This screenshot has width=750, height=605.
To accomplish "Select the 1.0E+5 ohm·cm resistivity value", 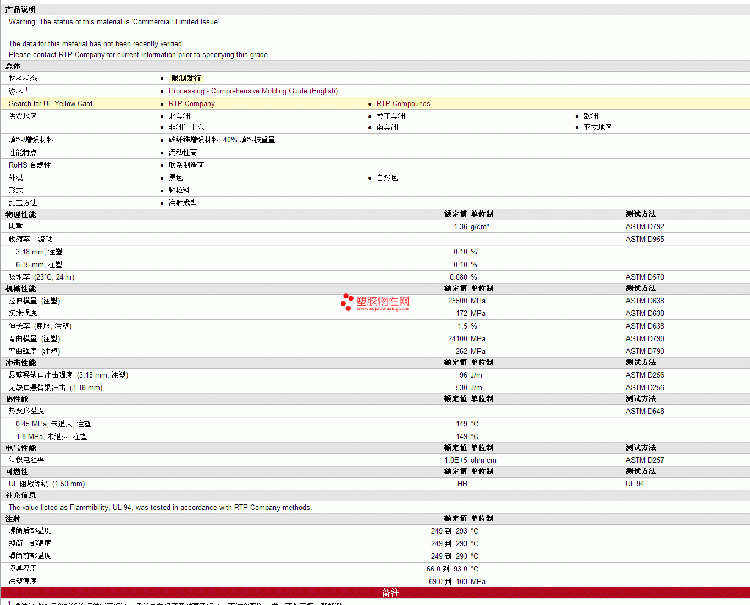I will tap(470, 460).
